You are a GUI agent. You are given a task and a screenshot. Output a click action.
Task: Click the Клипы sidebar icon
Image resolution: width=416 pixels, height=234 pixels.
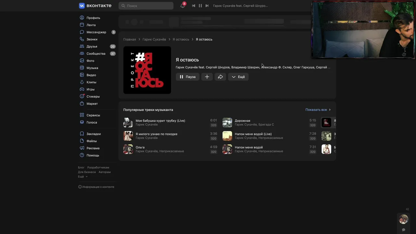82,82
